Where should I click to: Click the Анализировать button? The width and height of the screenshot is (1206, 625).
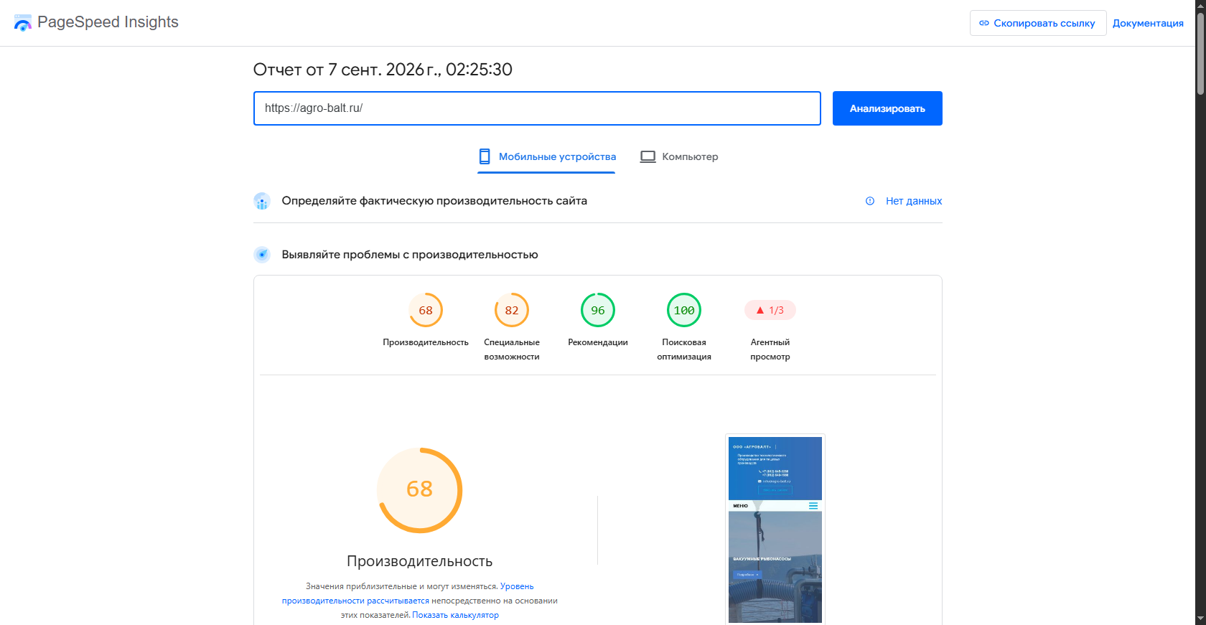(x=887, y=108)
